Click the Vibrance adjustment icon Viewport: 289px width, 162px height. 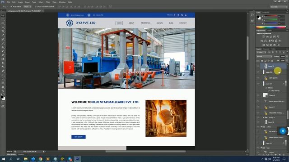tap(278, 37)
